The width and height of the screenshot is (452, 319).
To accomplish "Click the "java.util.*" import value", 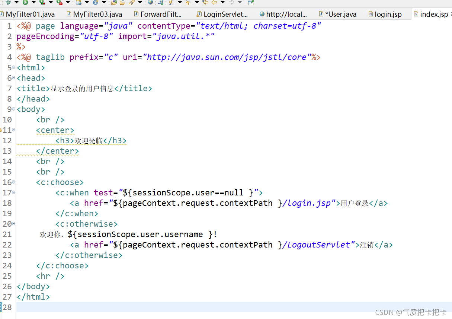I will (x=183, y=36).
